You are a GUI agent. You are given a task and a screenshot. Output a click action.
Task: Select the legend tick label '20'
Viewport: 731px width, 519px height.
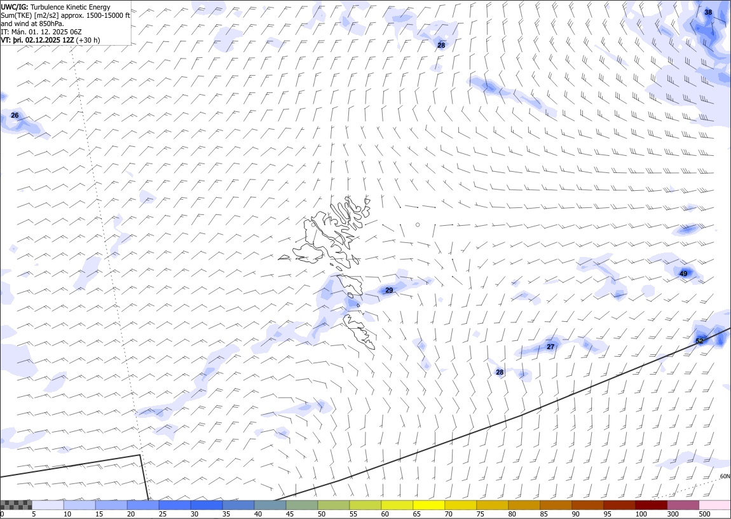pos(130,514)
